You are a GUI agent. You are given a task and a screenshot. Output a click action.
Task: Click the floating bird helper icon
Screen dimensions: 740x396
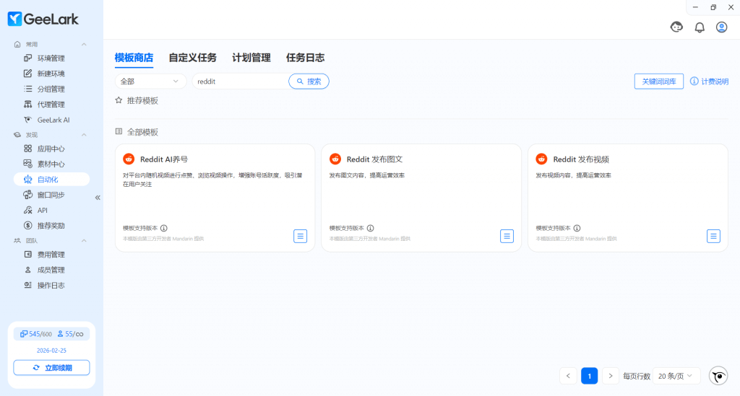coord(718,376)
